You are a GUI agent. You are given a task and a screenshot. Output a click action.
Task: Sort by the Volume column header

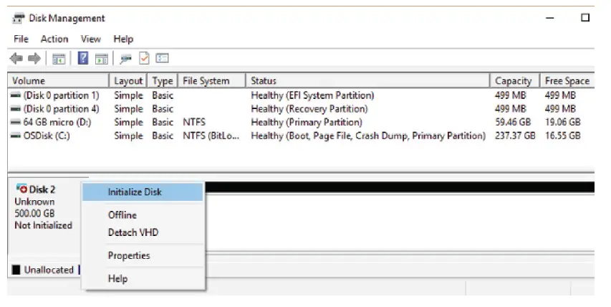[x=58, y=81]
